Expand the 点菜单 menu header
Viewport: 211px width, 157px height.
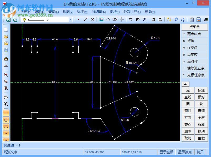[x=194, y=27]
